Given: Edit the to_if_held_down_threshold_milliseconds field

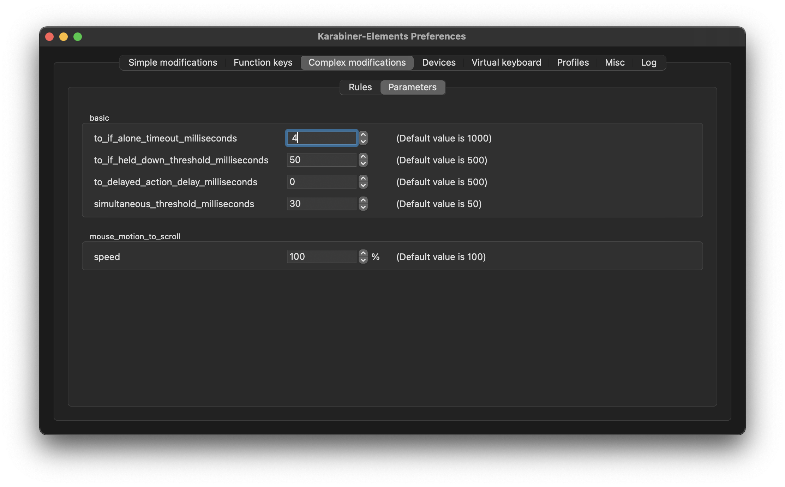Looking at the screenshot, I should tap(321, 160).
